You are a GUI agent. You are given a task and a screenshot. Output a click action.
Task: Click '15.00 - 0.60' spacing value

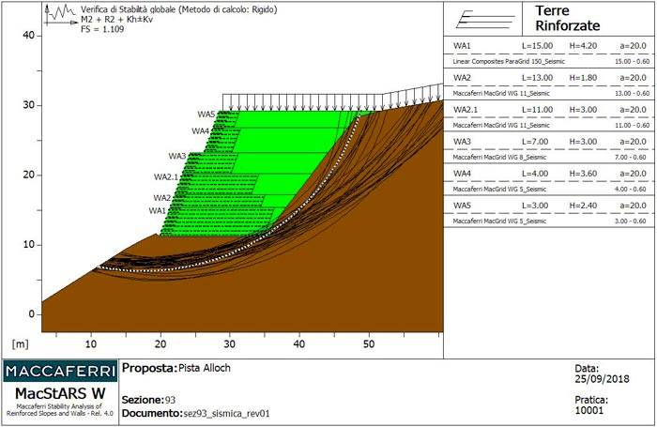[x=632, y=62]
